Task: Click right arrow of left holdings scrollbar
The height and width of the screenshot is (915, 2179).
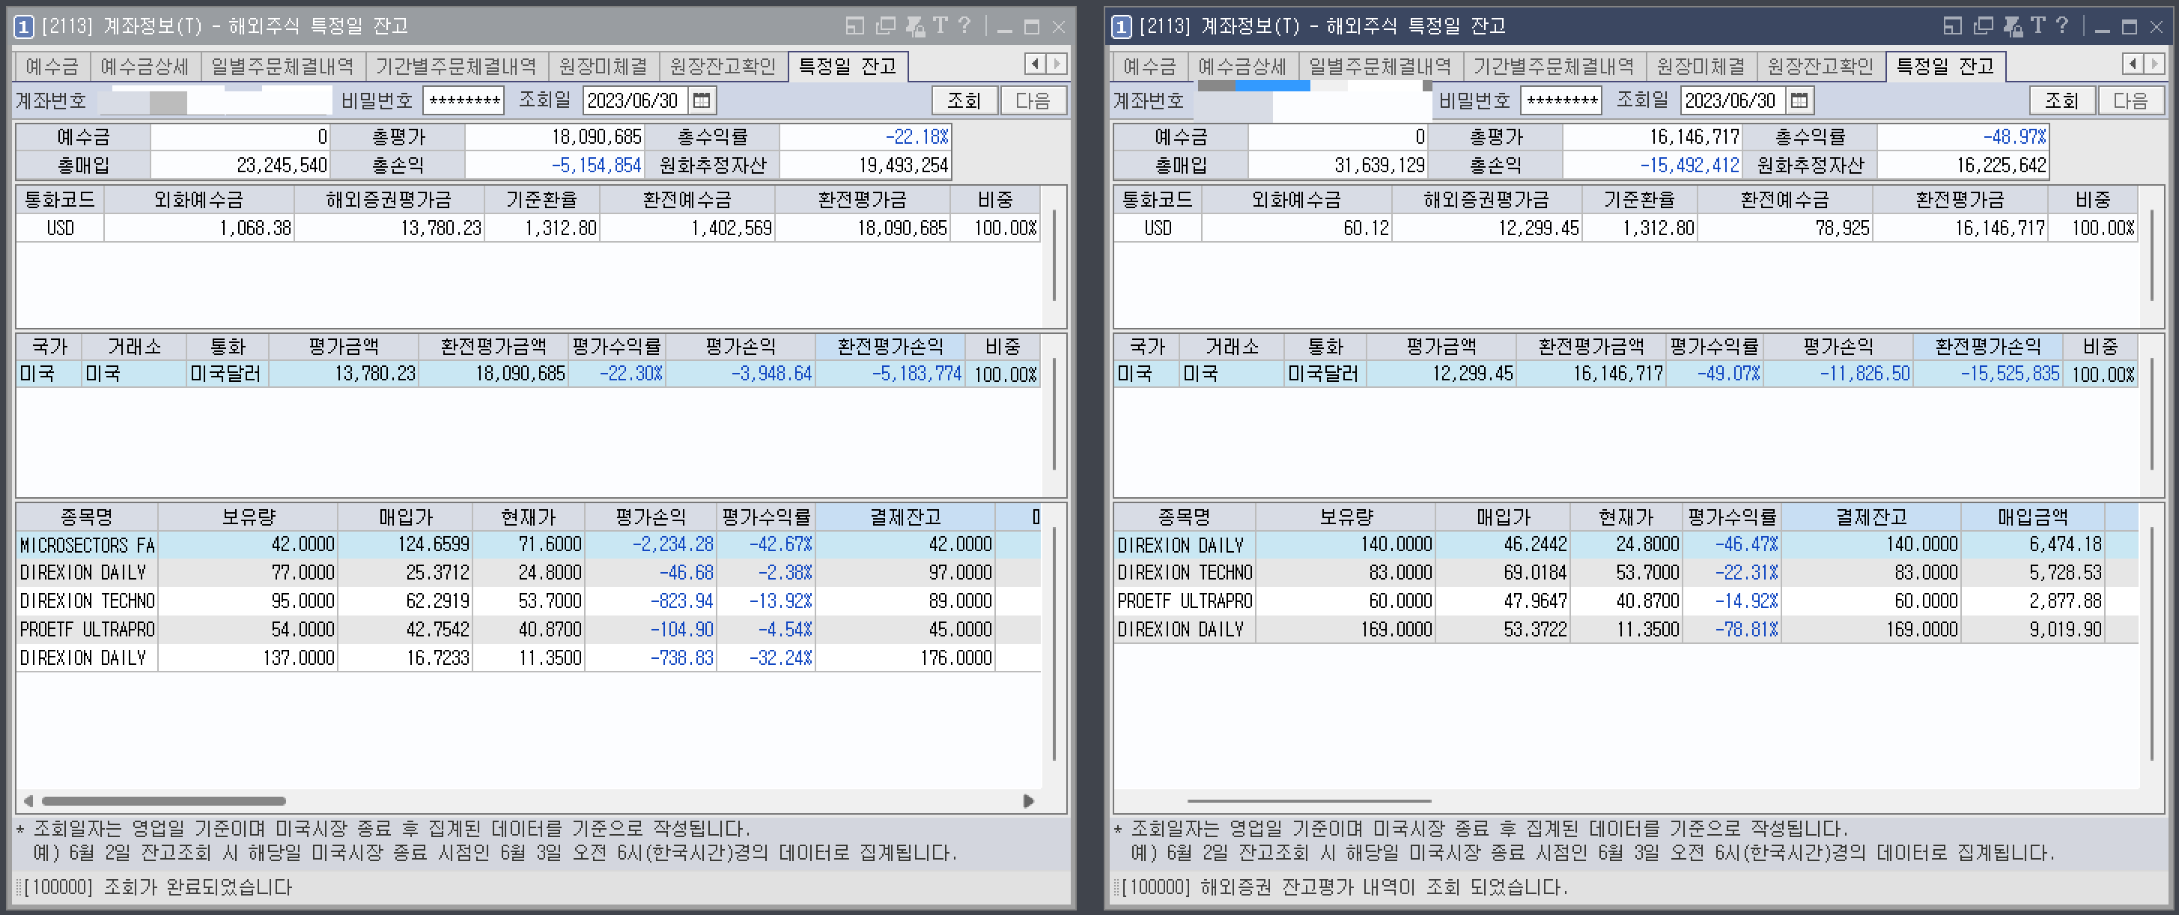Action: click(1029, 801)
